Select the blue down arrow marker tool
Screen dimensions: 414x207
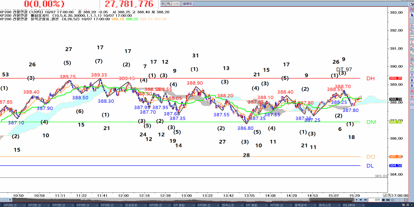(x=412, y=86)
